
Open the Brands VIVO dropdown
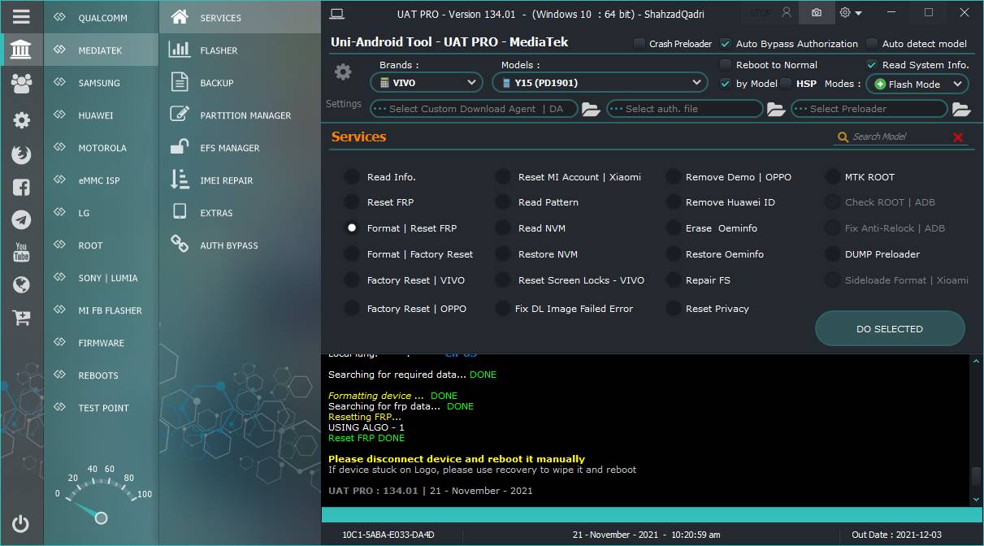(427, 82)
